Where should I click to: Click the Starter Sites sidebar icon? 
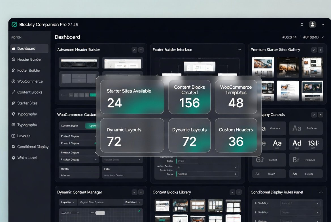click(13, 103)
